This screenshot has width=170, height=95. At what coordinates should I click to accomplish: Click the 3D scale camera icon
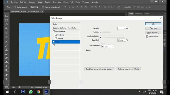(150, 7)
